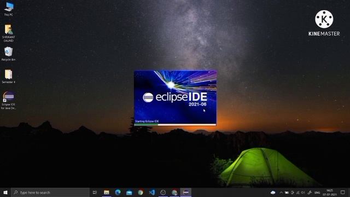Expand the hidden system tray icons

click(x=281, y=193)
